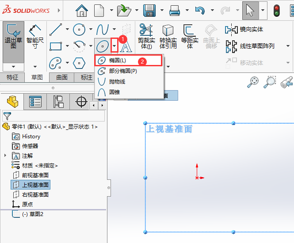Create a new document with the New icon
The height and width of the screenshot is (243, 294).
99,11
